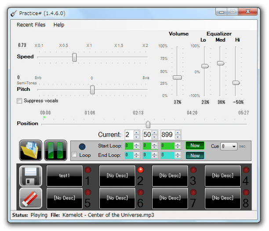Click the Playing status text
The height and width of the screenshot is (231, 269).
click(39, 215)
